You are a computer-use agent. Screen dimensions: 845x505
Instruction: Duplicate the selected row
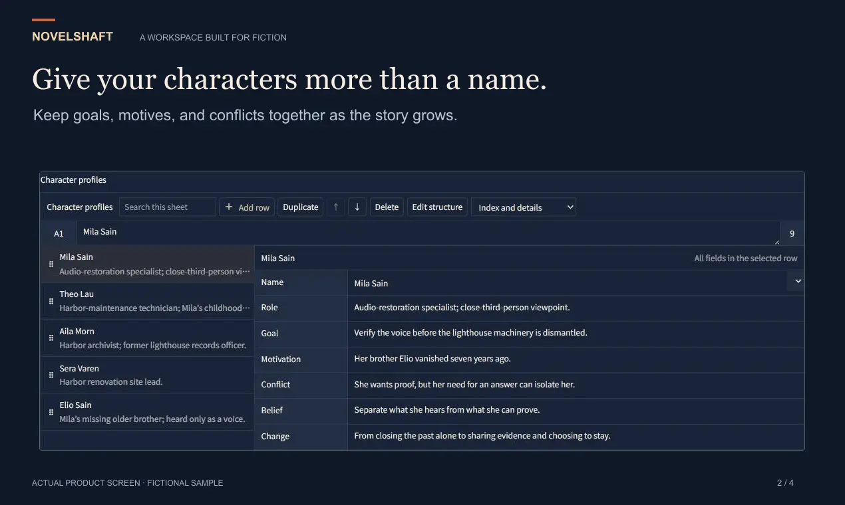pos(301,207)
